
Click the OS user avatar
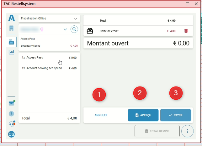(x=11, y=134)
